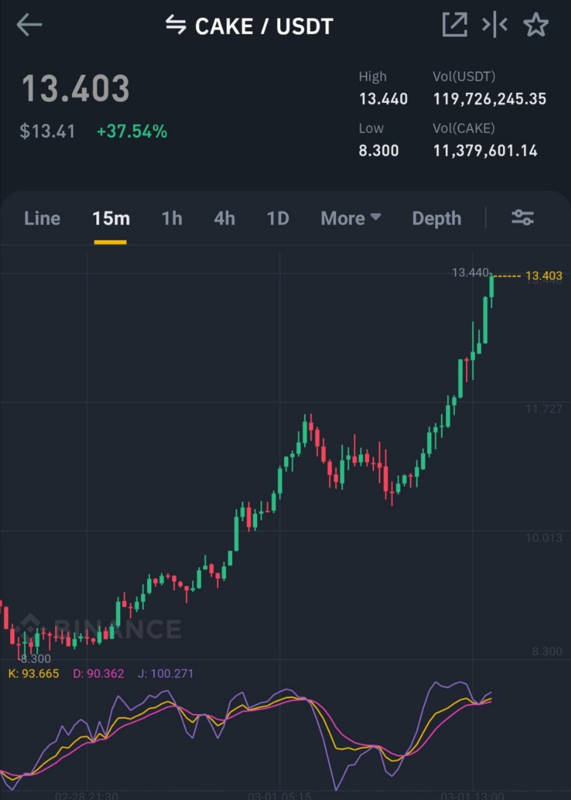Tap the Vol(CAKE) value 11,379,601.14
This screenshot has height=800, width=571.
tap(485, 151)
